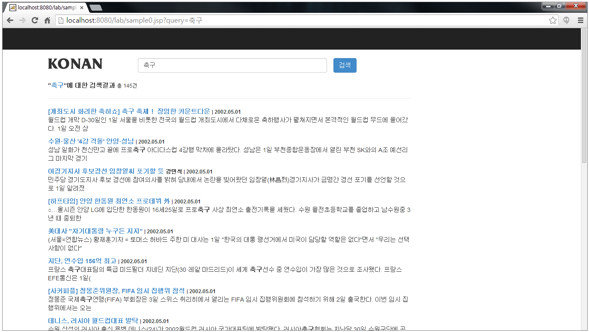Image resolution: width=589 pixels, height=332 pixels.
Task: Open the [개최도시 화려한 축하쇼] article link
Action: coord(129,111)
